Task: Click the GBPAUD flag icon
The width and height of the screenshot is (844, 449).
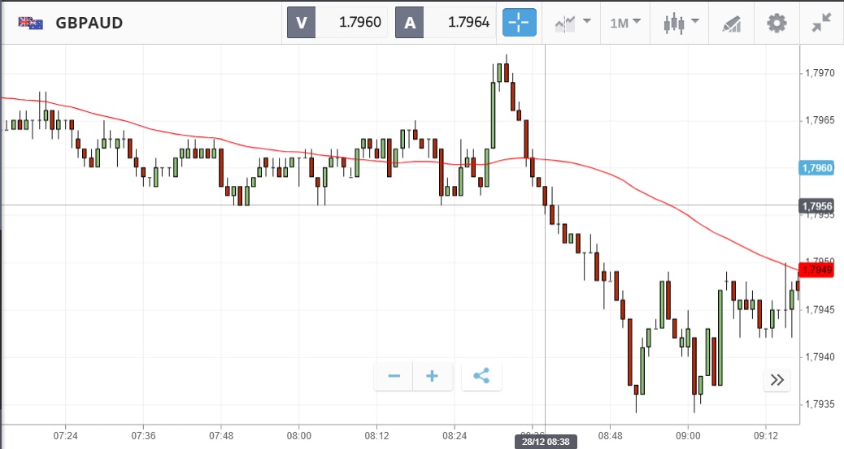Action: click(x=31, y=23)
